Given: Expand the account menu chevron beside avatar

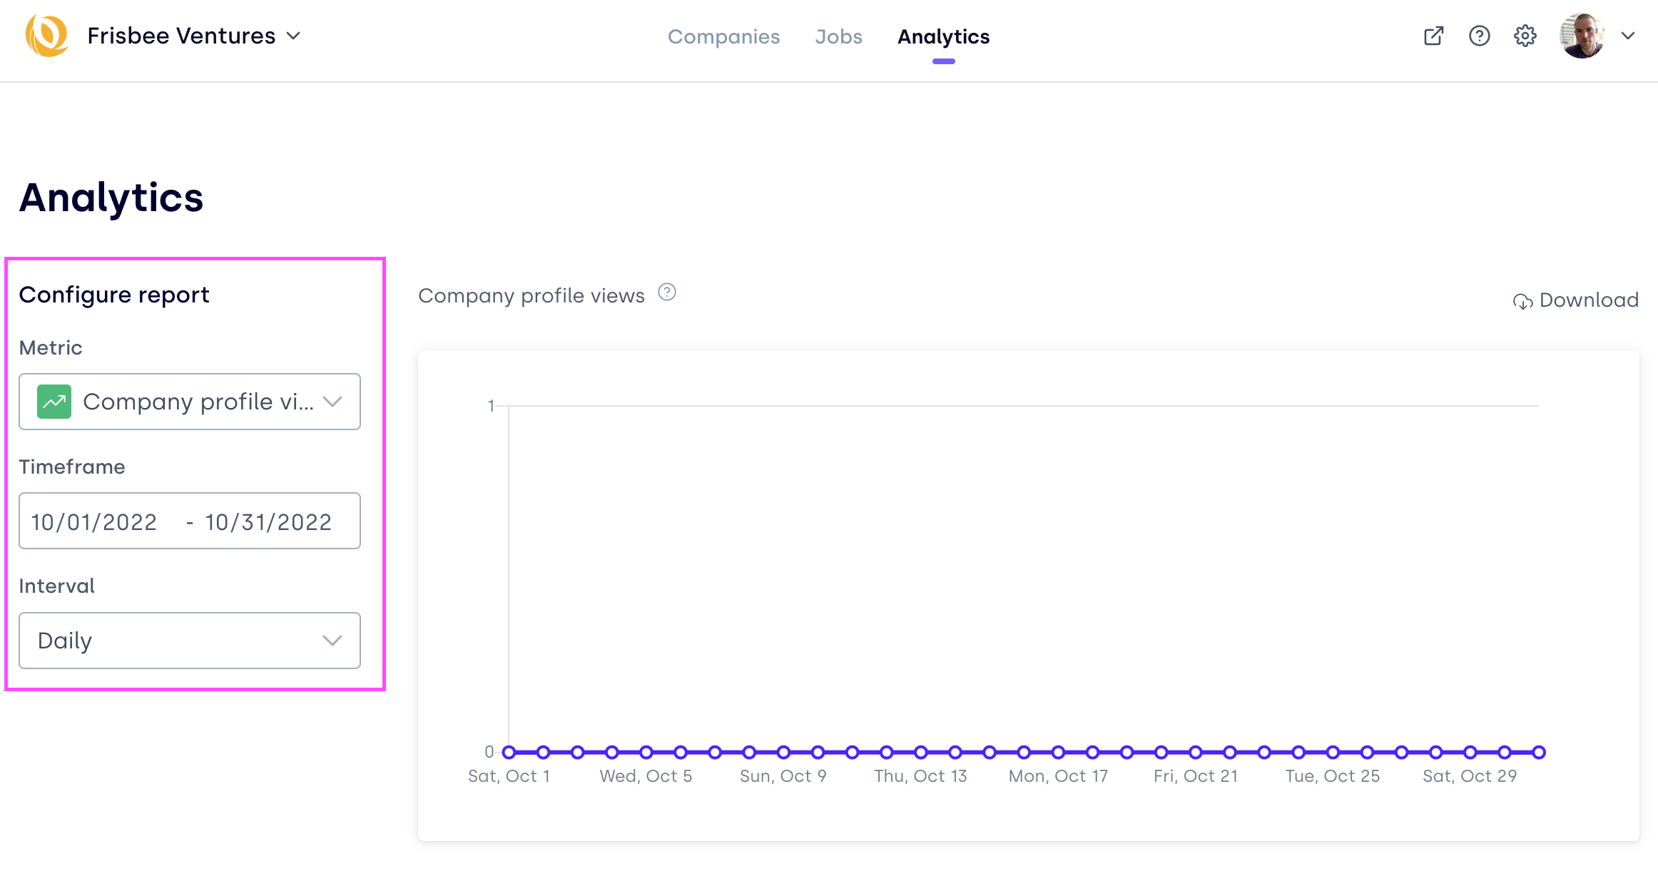Looking at the screenshot, I should [1628, 36].
